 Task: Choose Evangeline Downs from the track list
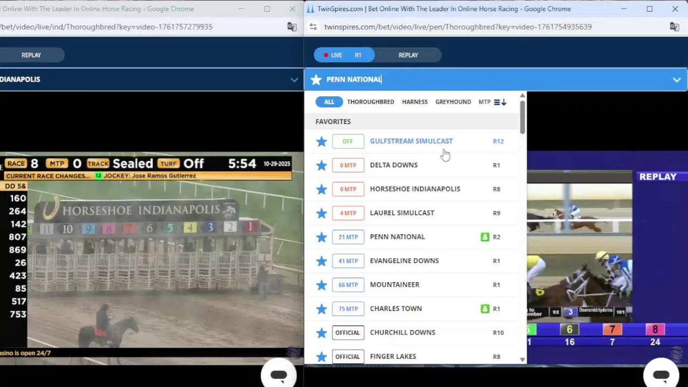[404, 261]
